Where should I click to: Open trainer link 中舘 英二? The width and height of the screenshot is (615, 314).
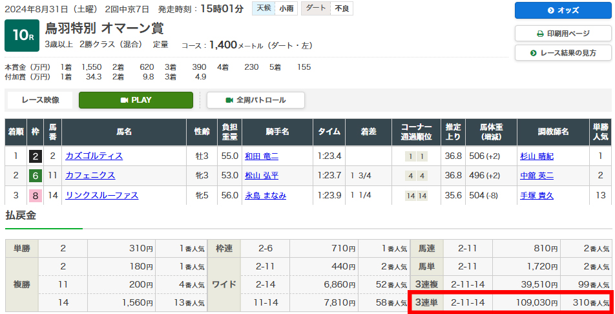pos(537,176)
